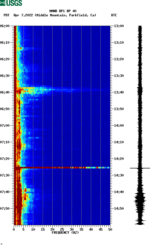Click the 45 Hz frequency tick label
This screenshot has width=152, height=247.
pos(101,230)
